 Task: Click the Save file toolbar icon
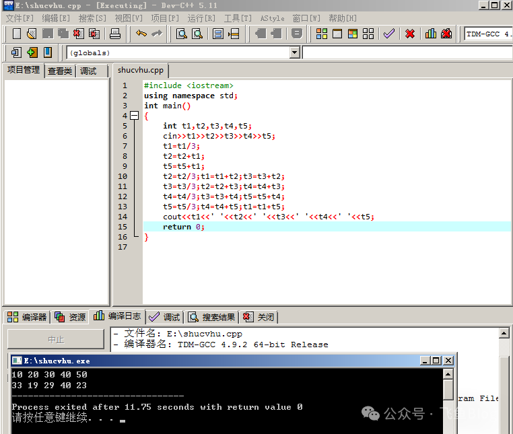48,34
